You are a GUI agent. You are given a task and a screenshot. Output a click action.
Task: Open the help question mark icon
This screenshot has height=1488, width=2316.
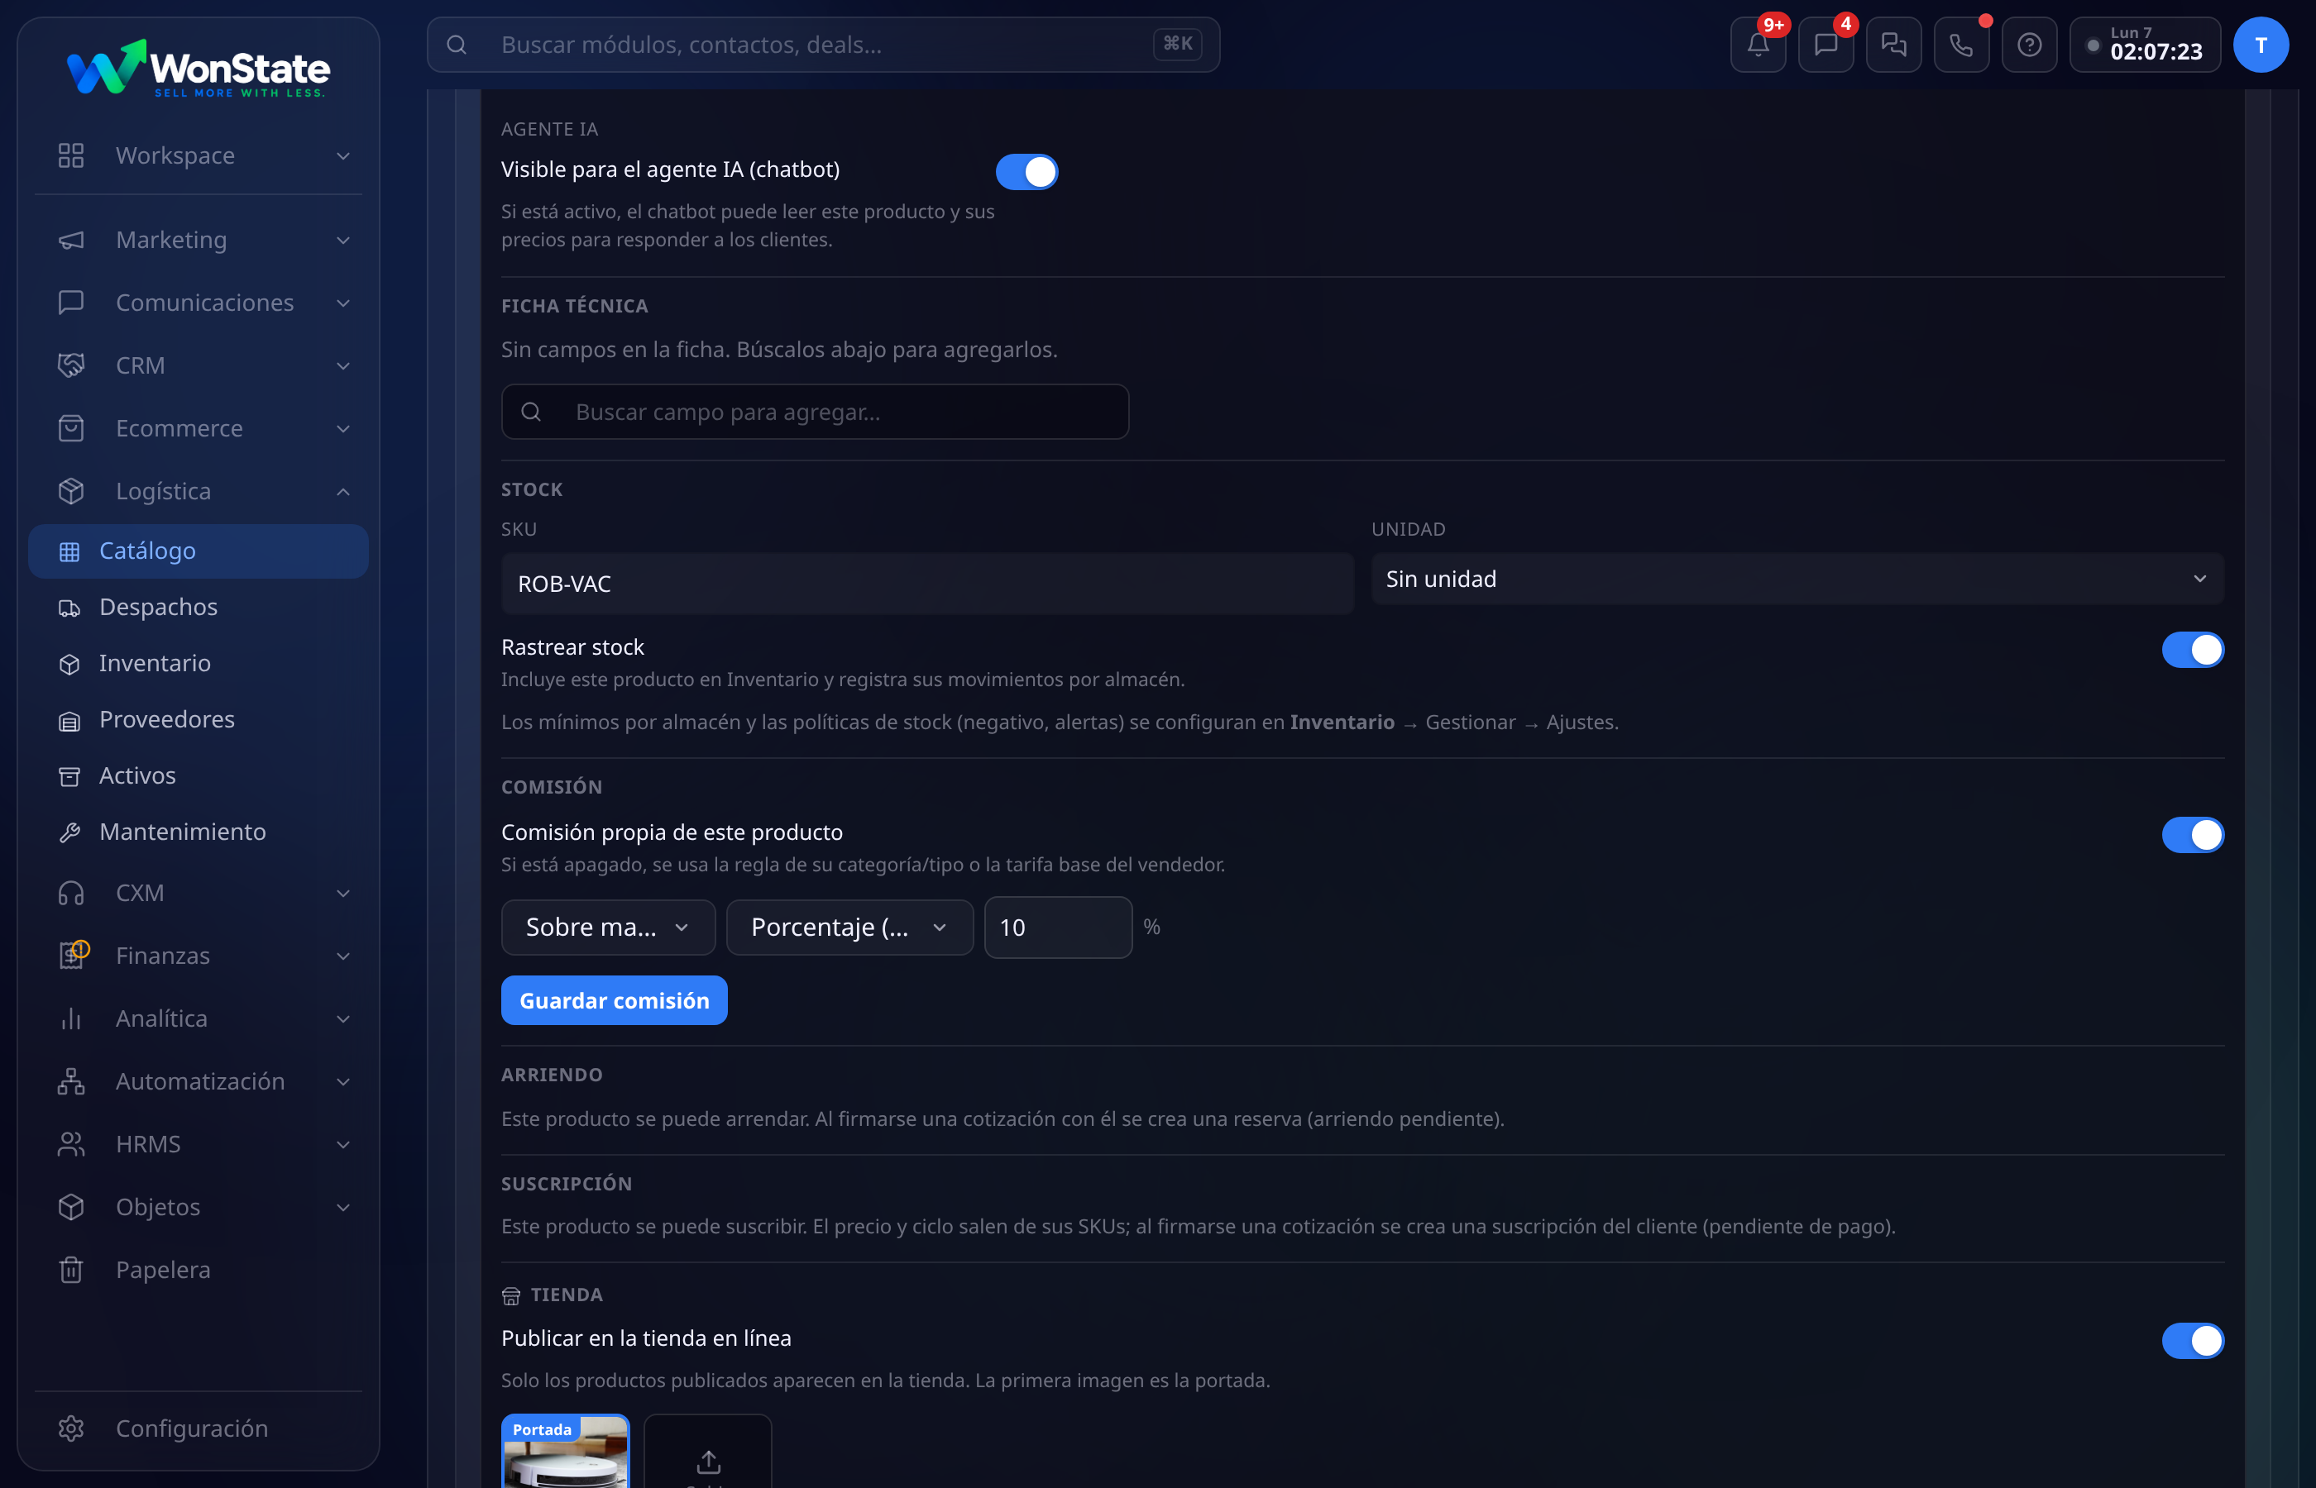[2029, 45]
